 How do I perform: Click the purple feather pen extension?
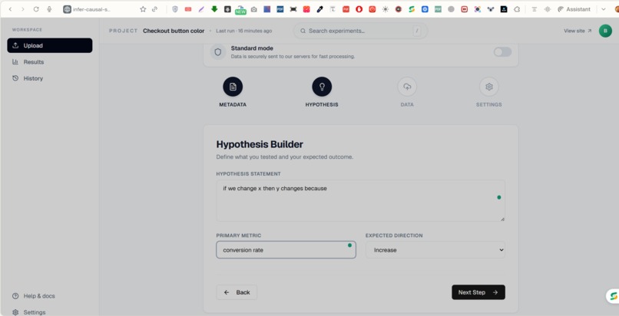click(201, 9)
